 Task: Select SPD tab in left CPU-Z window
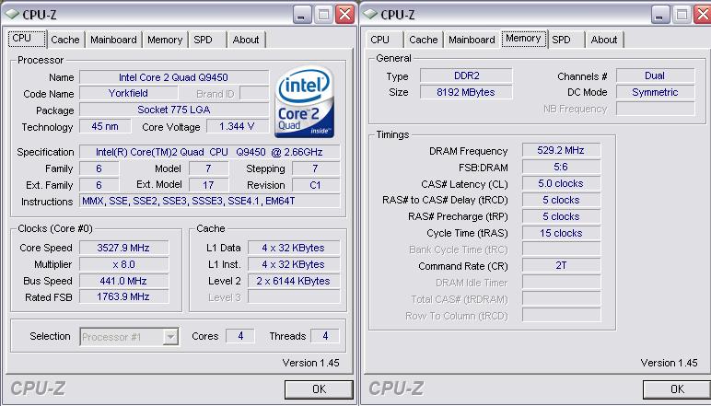204,40
